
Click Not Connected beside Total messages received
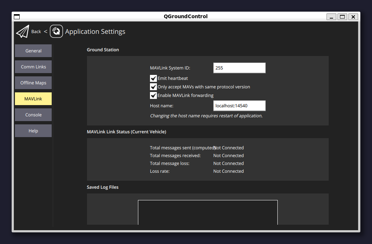pyautogui.click(x=229, y=156)
